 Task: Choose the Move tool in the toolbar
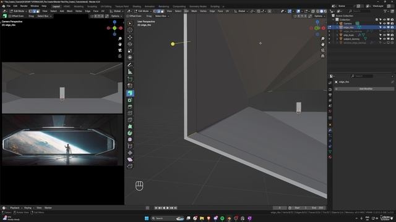coord(130,37)
